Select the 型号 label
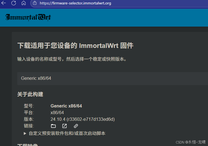208x146 pixels. [29, 106]
